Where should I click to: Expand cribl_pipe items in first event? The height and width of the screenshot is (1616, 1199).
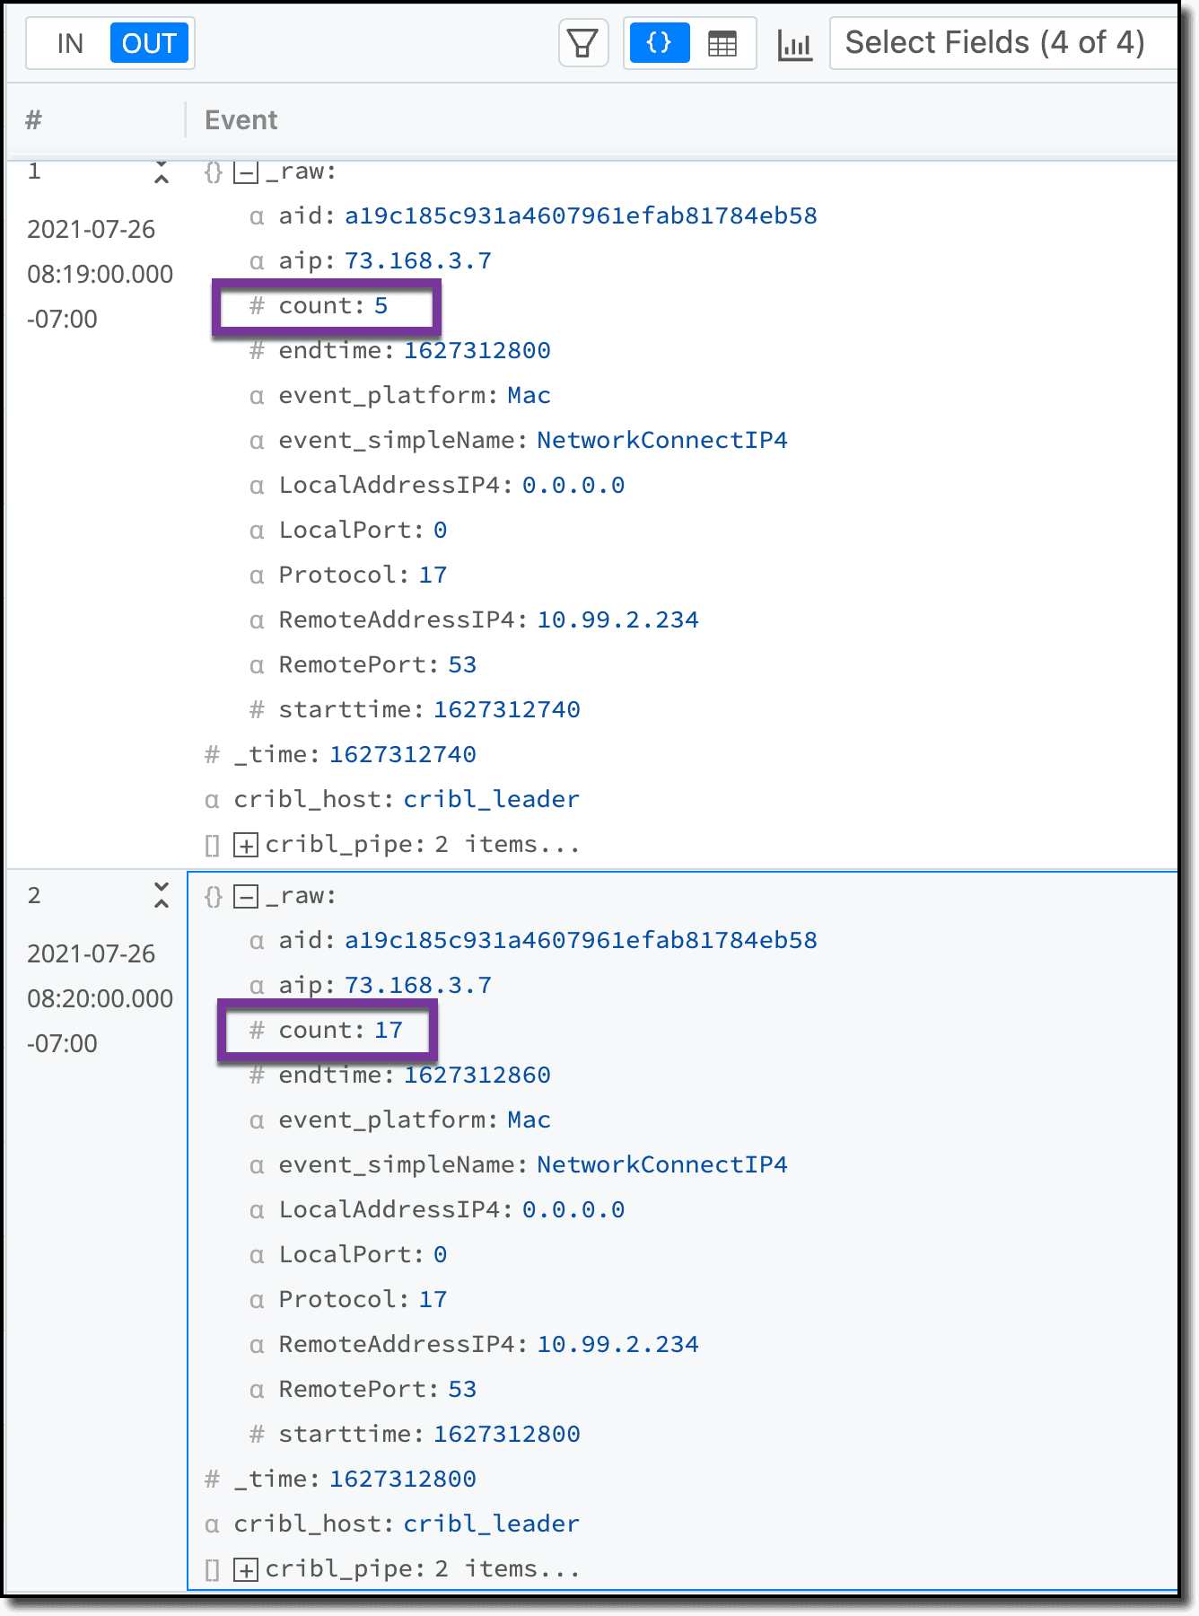245,845
